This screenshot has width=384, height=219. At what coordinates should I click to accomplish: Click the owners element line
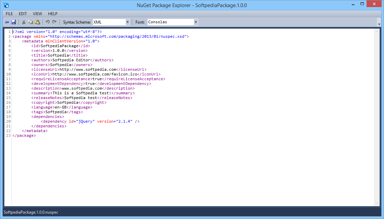[x=62, y=65]
